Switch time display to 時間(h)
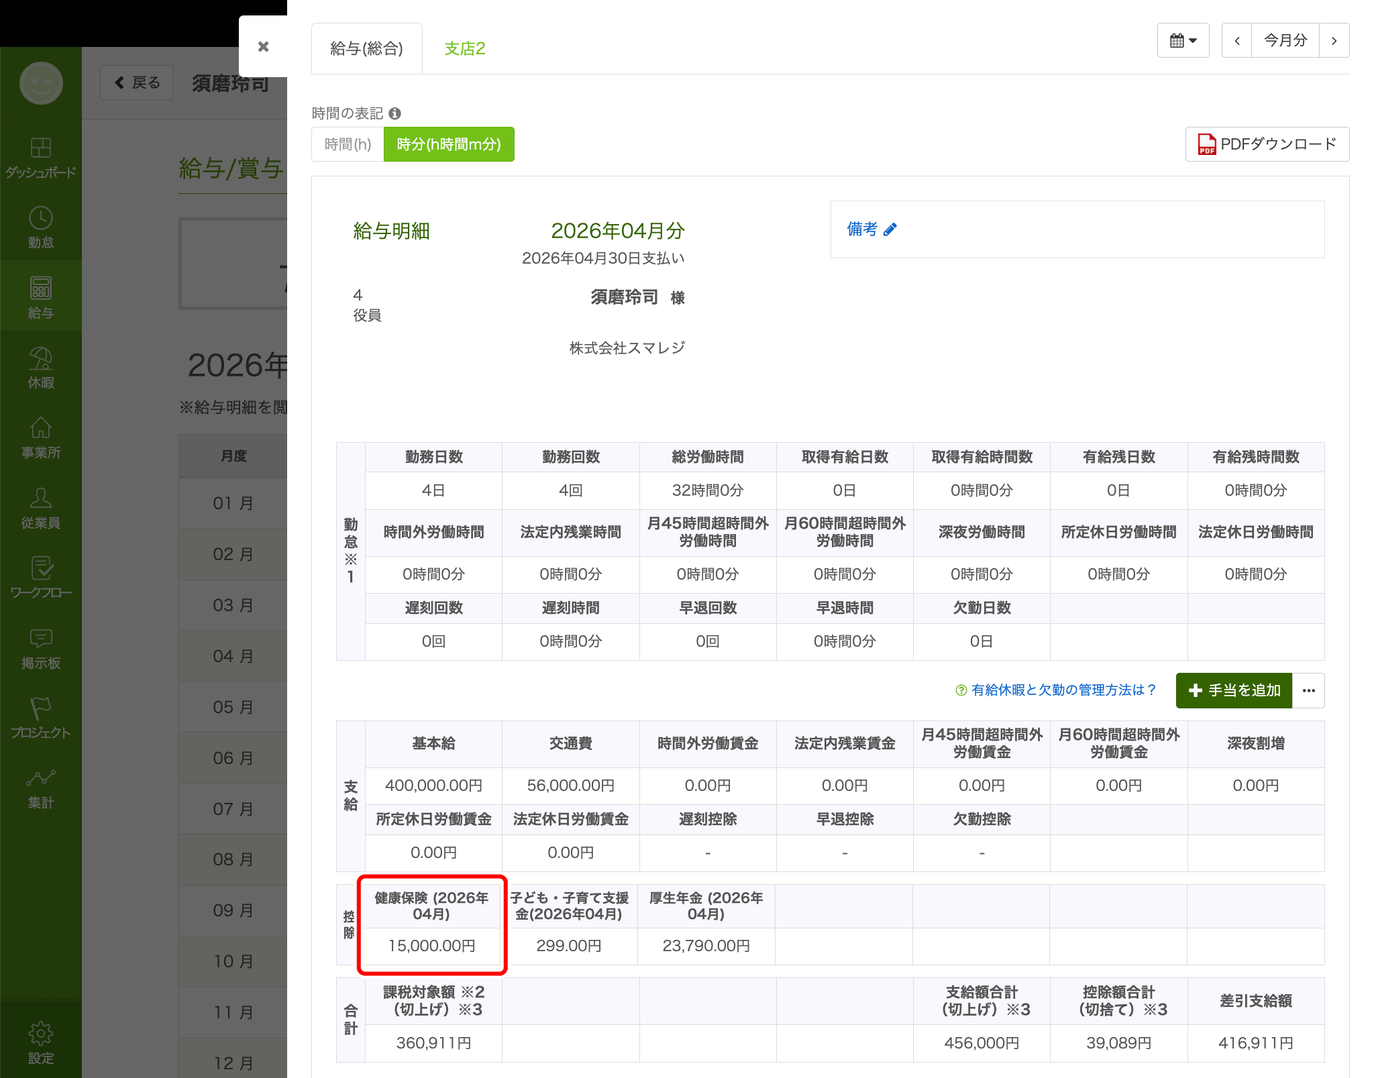 click(347, 144)
